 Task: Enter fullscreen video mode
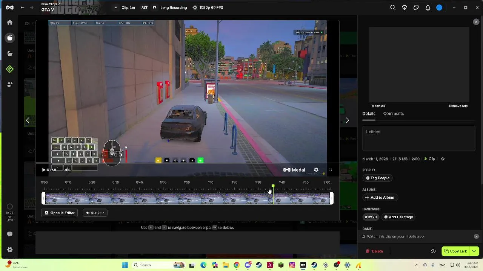coord(330,170)
